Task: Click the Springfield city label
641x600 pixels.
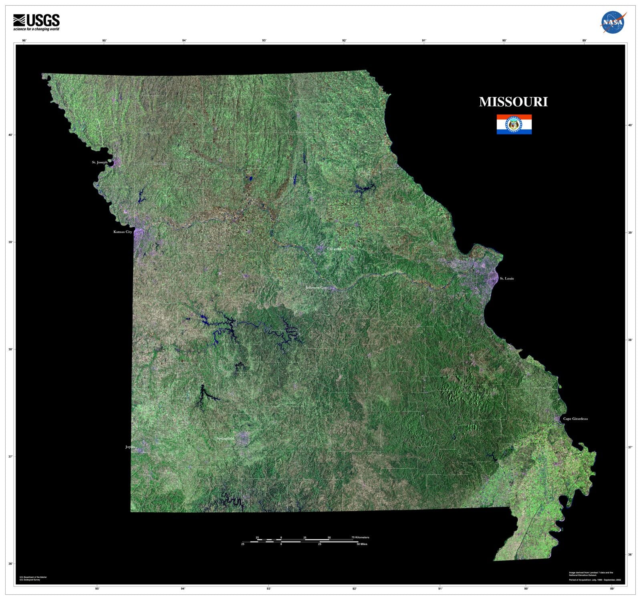Action: pyautogui.click(x=225, y=438)
